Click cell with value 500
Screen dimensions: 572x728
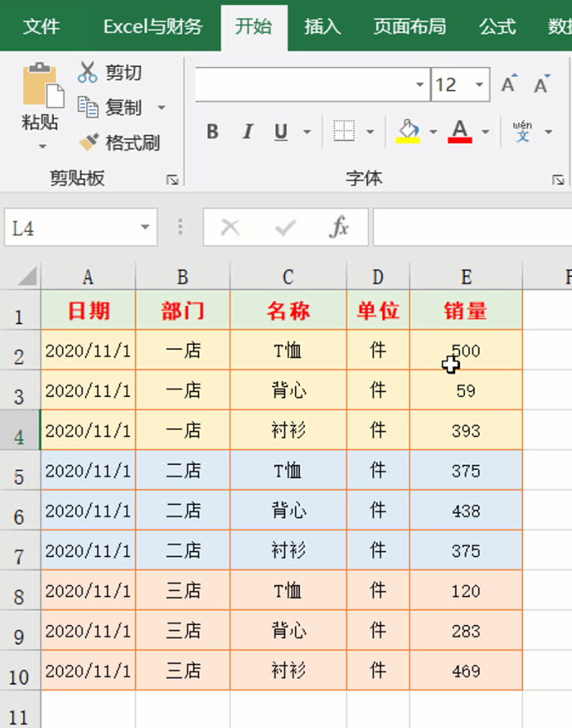(x=466, y=350)
